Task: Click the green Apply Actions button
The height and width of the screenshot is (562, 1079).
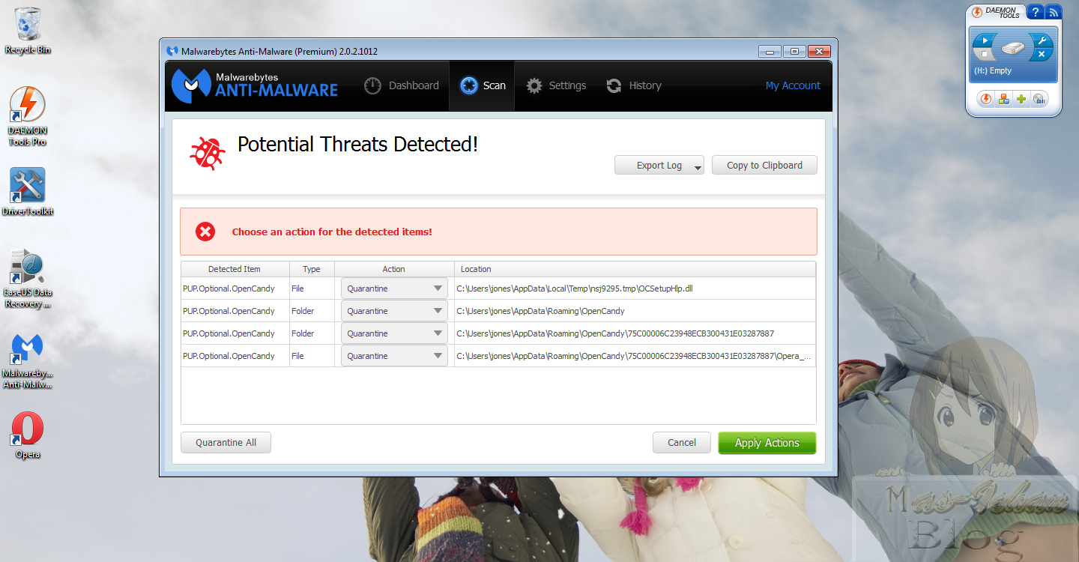Action: point(767,443)
